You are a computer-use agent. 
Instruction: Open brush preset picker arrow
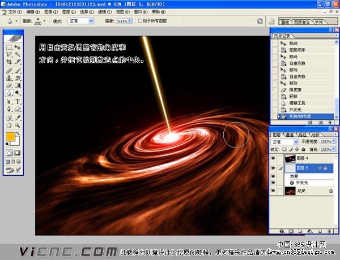point(44,21)
